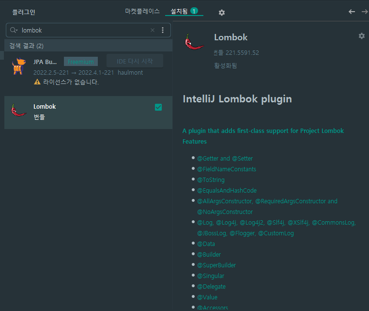Click the Freemium tag on JPA Buddy
369x311 pixels.
coord(81,62)
